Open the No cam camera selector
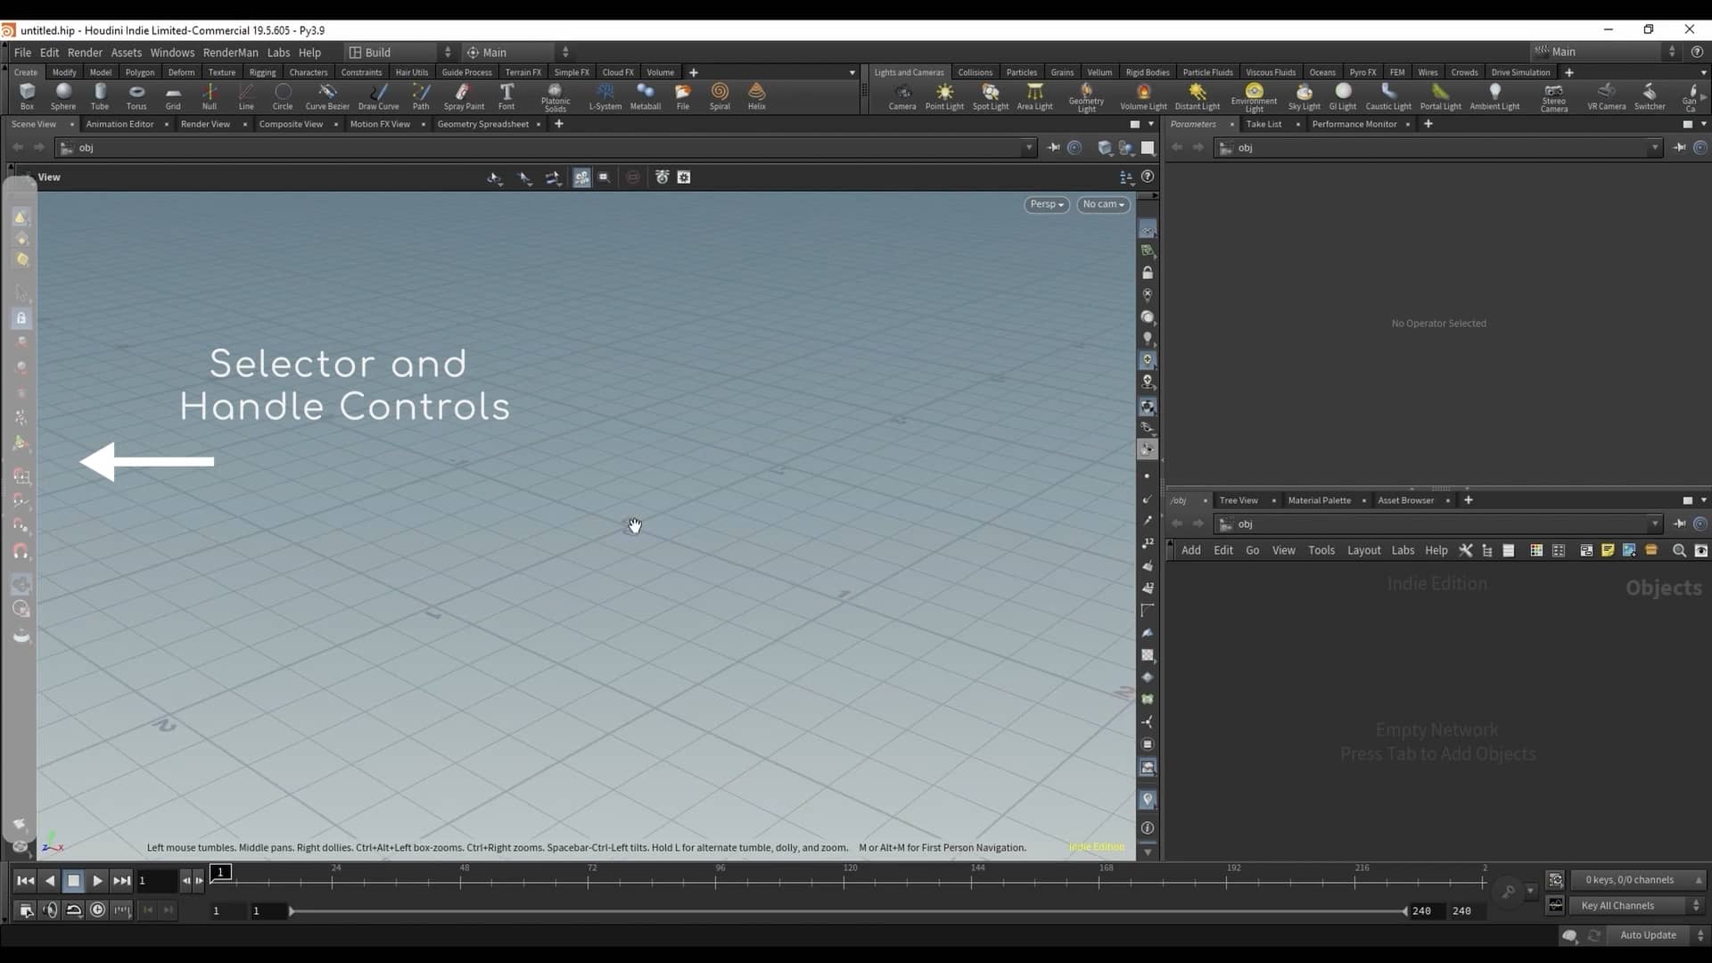 (x=1103, y=204)
